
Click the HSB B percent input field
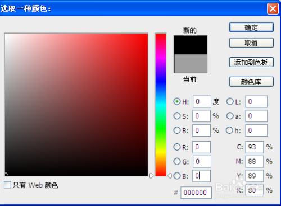tap(201, 130)
